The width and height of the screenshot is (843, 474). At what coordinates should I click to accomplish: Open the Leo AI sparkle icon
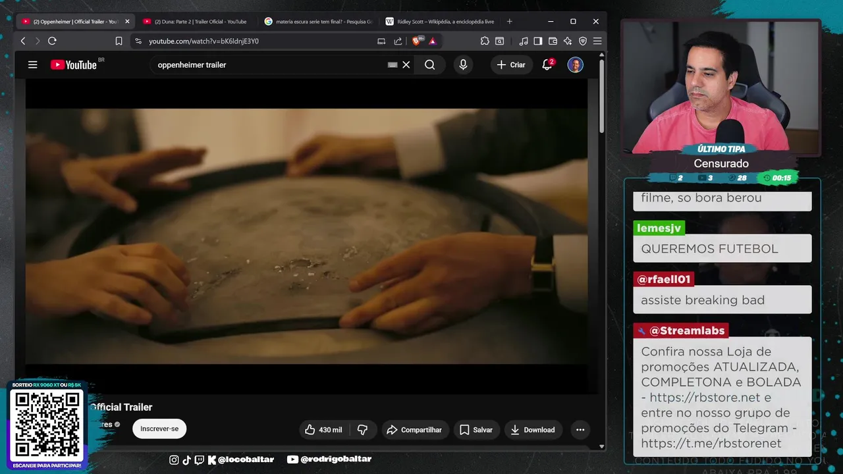(567, 41)
